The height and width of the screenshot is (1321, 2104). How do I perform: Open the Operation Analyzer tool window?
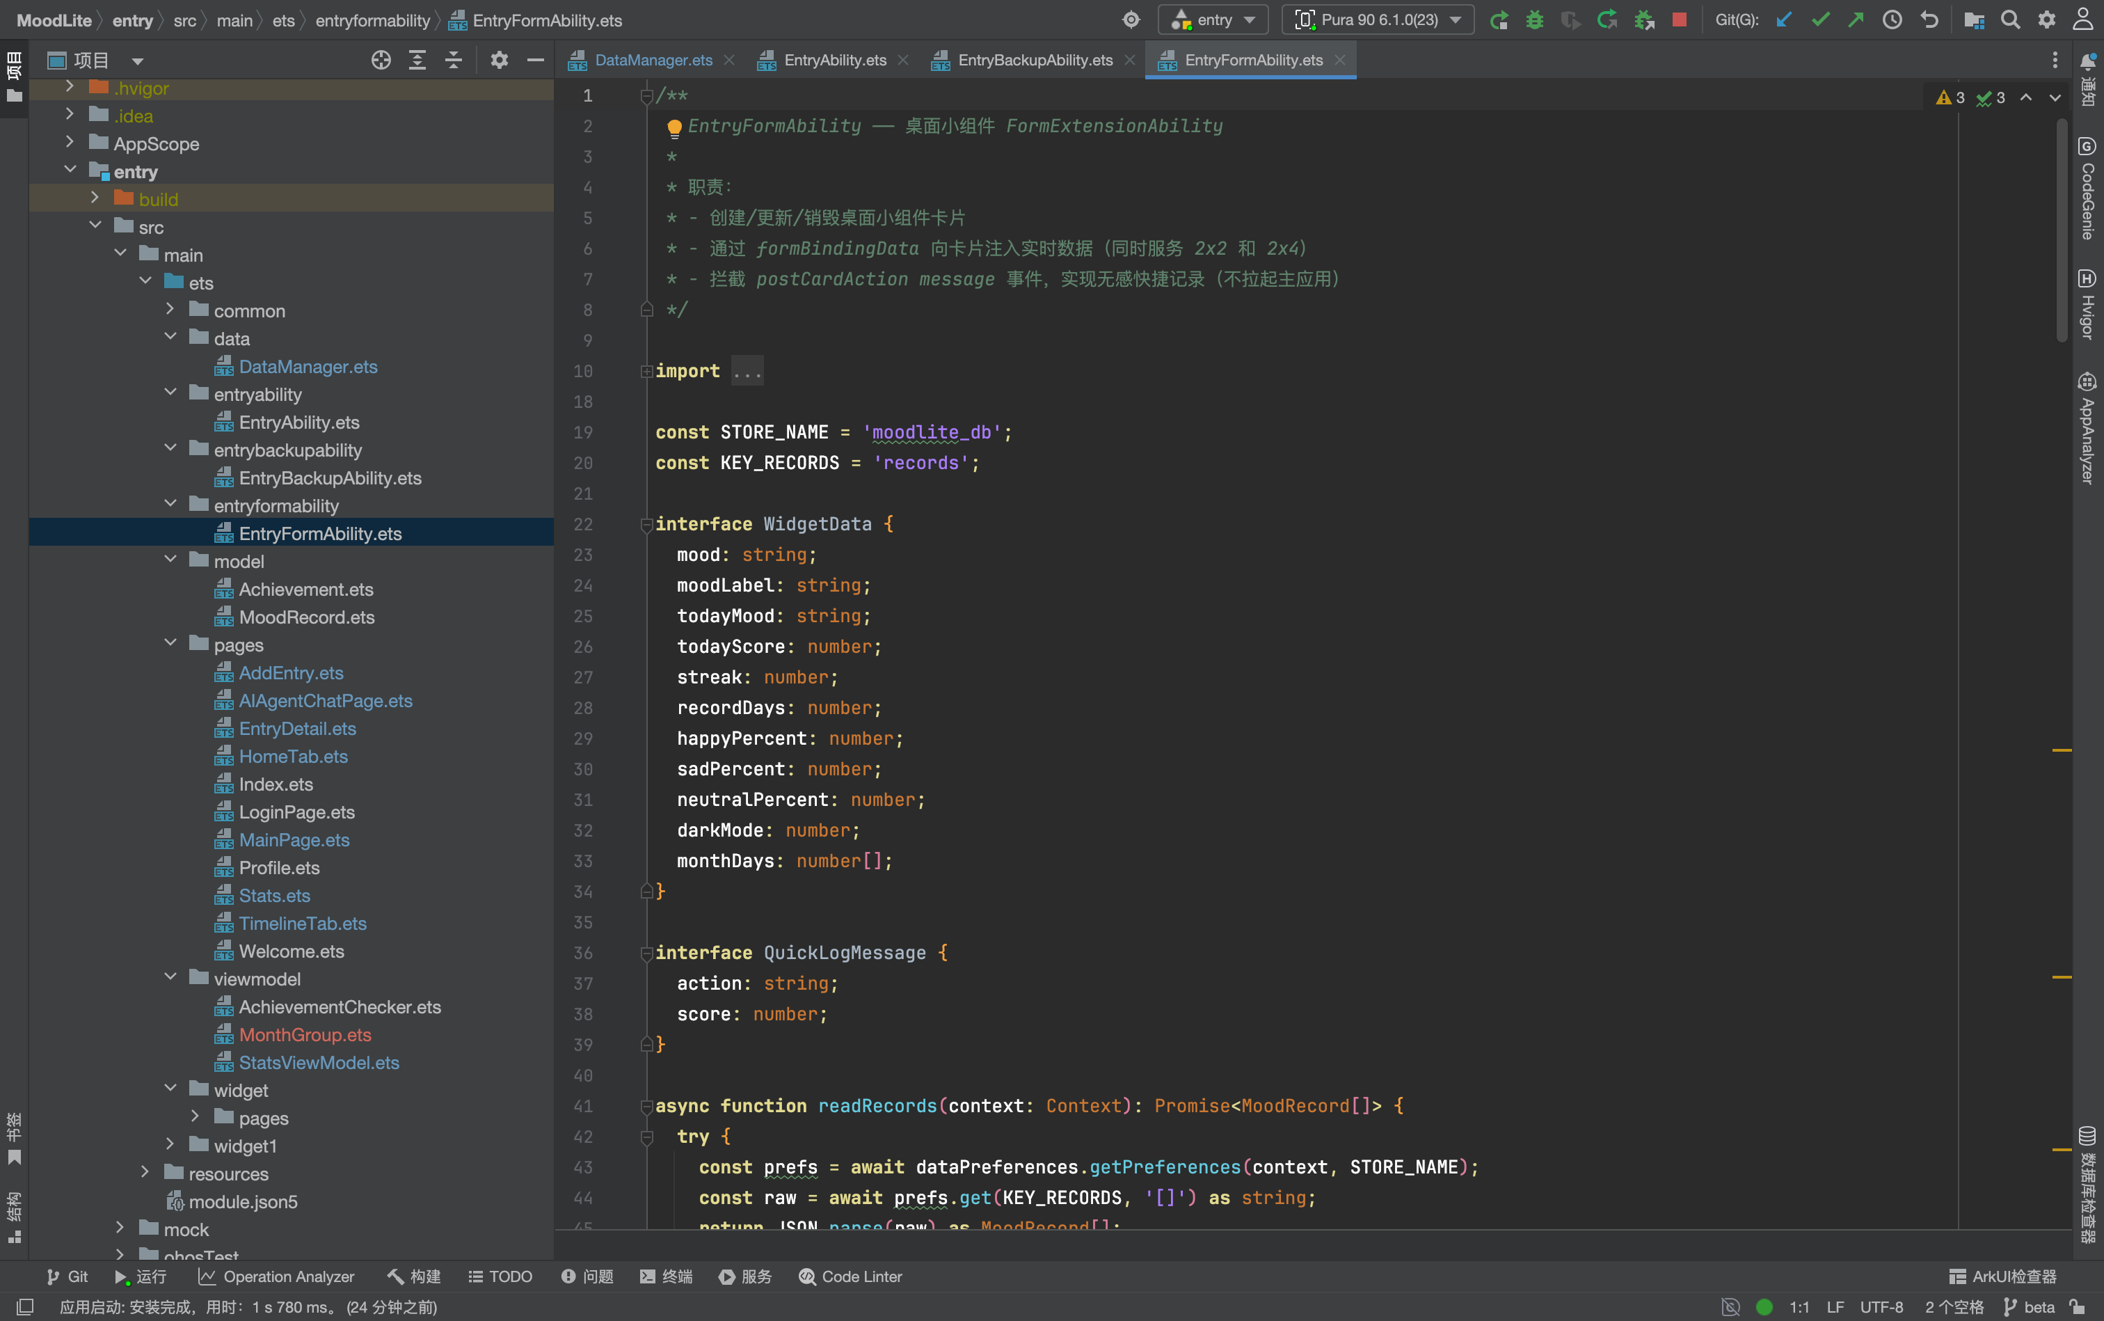(277, 1276)
